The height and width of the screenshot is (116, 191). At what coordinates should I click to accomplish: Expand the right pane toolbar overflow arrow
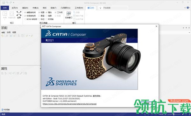click(189, 33)
